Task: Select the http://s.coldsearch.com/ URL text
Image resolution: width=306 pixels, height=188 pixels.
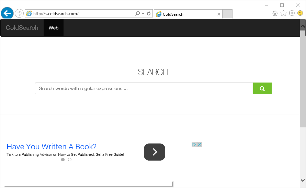Action: click(56, 14)
